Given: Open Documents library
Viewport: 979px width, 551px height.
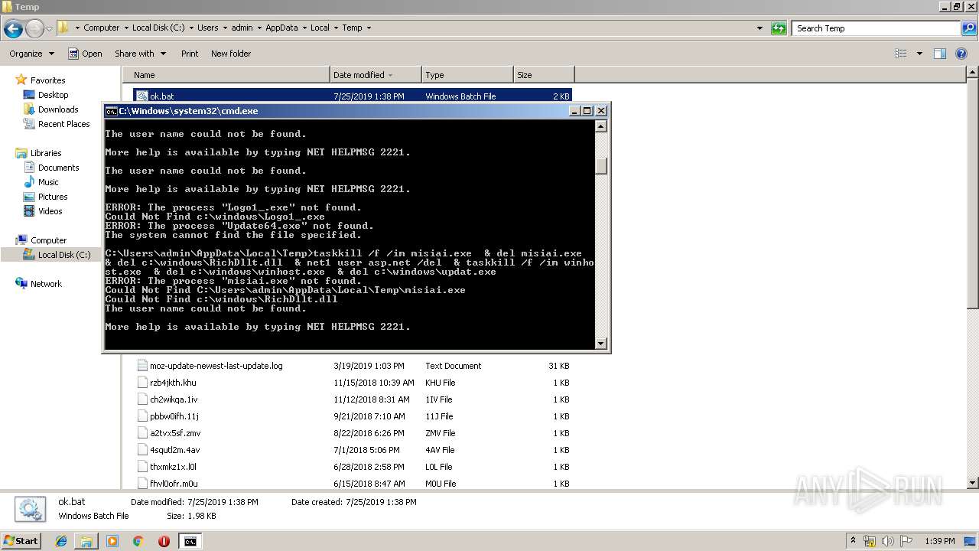Looking at the screenshot, I should point(58,168).
